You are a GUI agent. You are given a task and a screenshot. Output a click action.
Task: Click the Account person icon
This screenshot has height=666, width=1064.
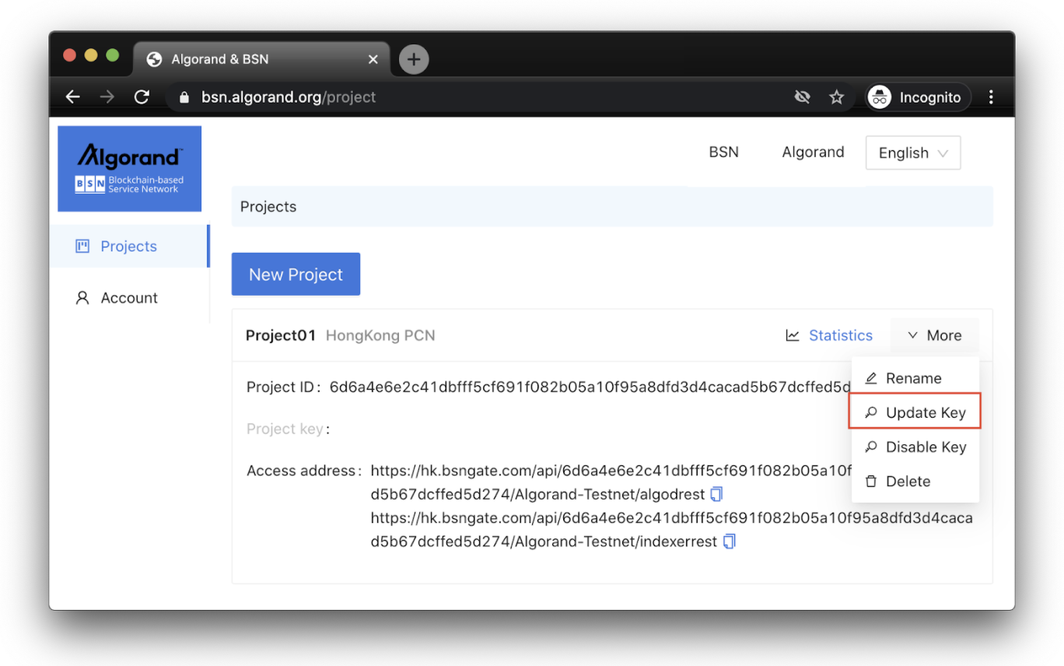click(82, 297)
